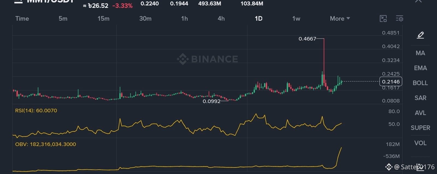Open chart indicator settings icon

(399, 18)
